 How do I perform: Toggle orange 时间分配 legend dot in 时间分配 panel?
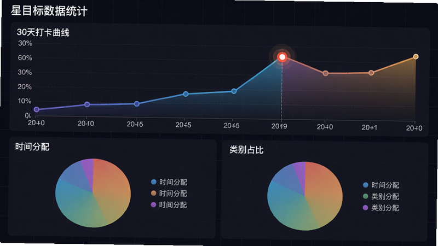click(x=153, y=193)
